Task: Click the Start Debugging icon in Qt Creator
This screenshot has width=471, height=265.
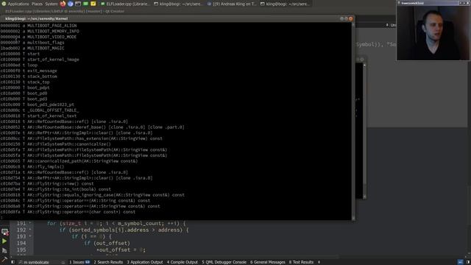Action: pos(4,250)
